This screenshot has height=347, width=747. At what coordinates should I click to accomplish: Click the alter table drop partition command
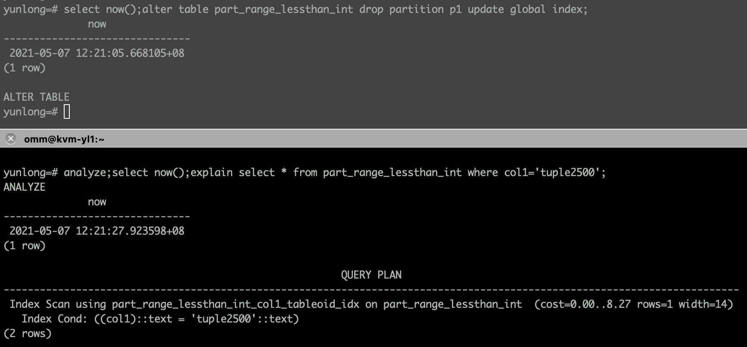(x=365, y=9)
